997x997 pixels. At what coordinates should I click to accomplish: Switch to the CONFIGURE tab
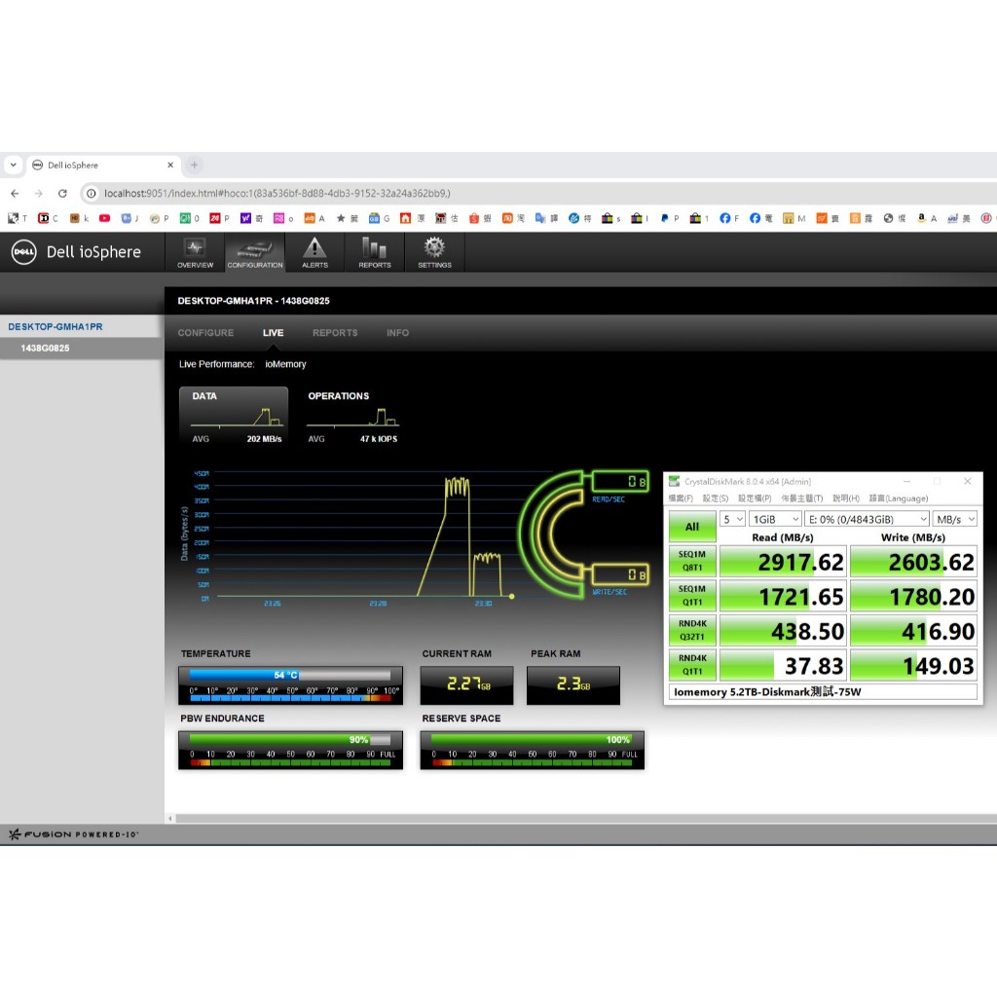[x=205, y=333]
